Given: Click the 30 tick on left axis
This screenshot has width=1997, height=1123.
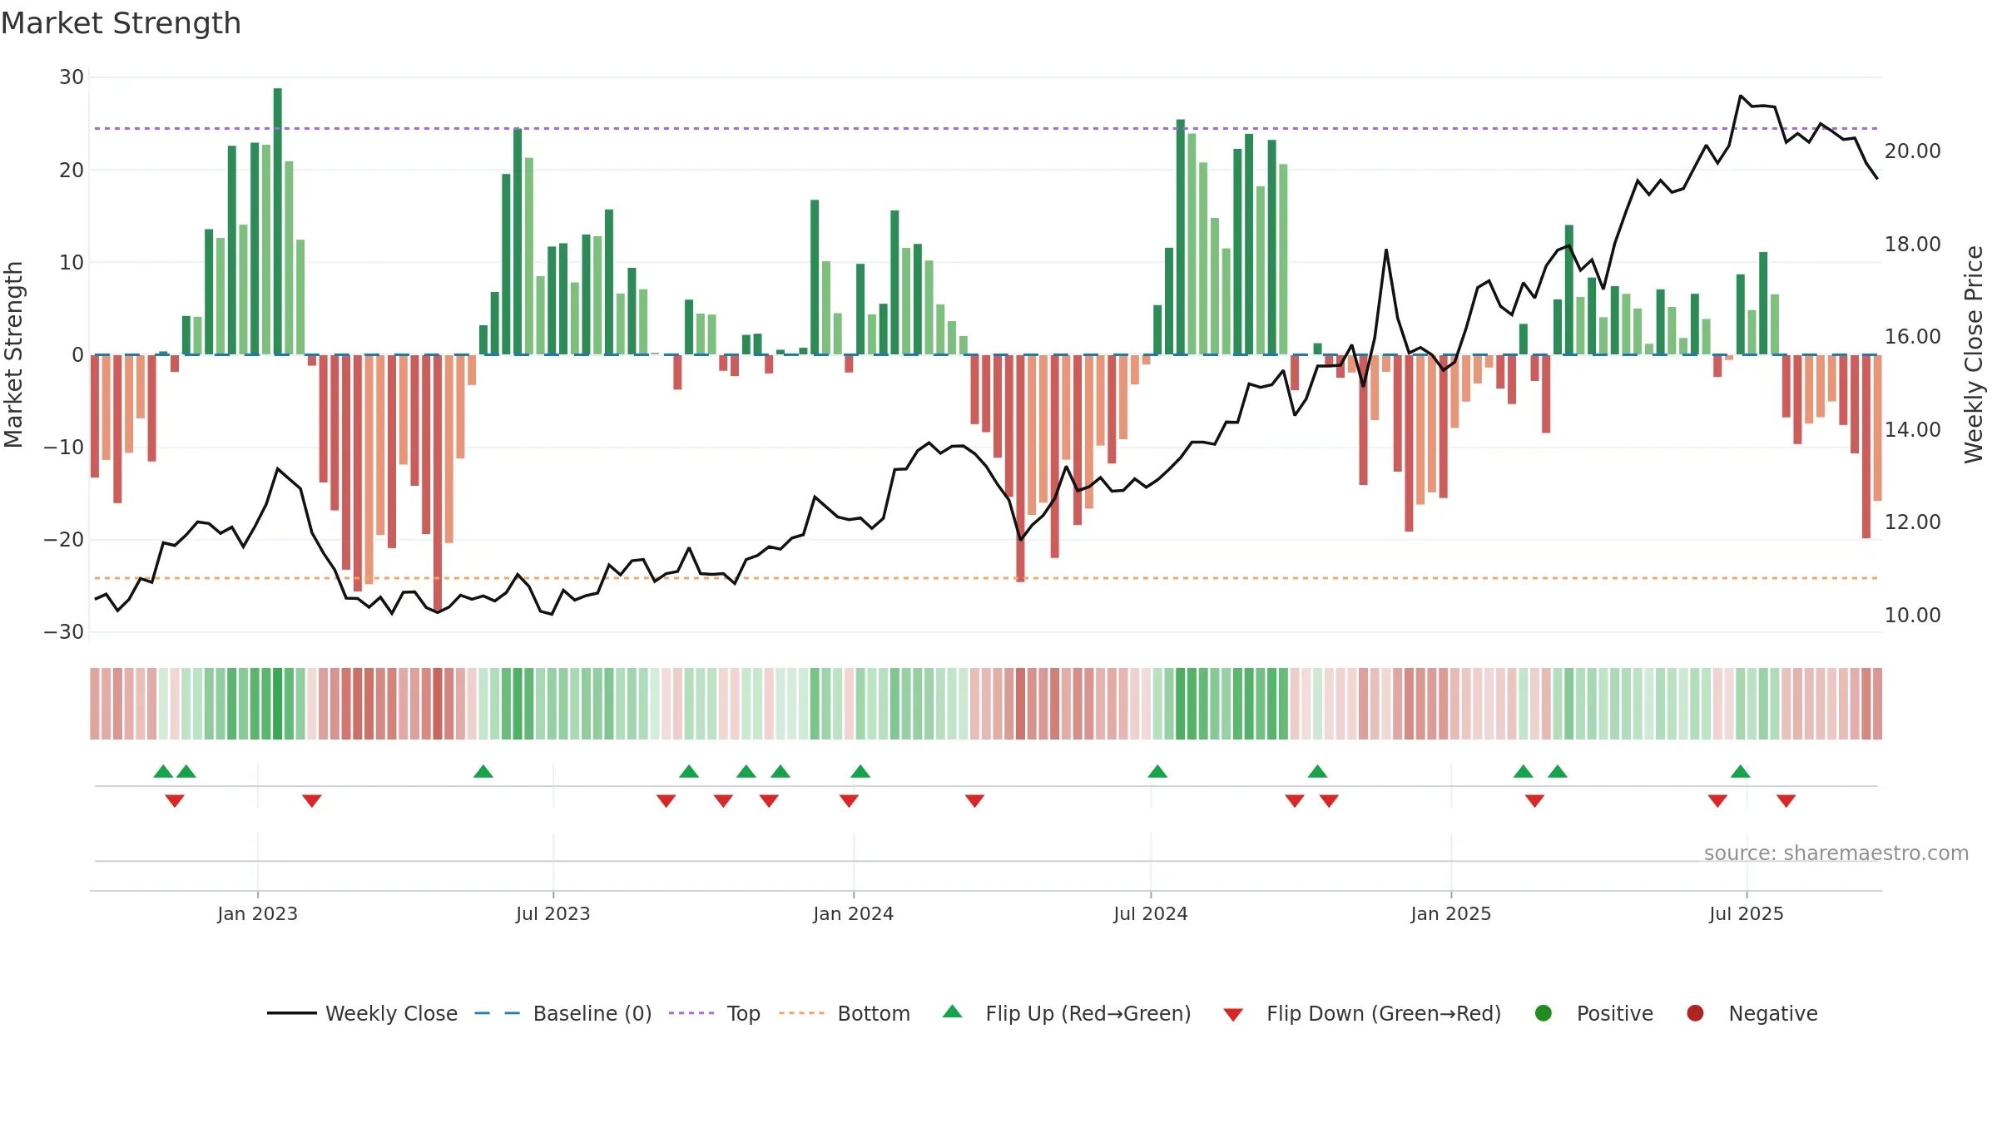Looking at the screenshot, I should click(72, 77).
